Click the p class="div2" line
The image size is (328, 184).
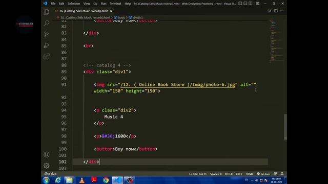(x=115, y=110)
